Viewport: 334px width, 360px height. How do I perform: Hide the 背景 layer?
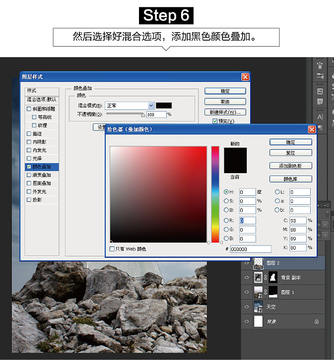tap(247, 321)
